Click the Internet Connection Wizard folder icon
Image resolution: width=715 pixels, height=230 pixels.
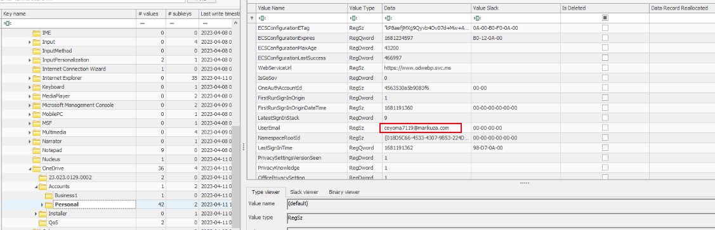pyautogui.click(x=36, y=69)
